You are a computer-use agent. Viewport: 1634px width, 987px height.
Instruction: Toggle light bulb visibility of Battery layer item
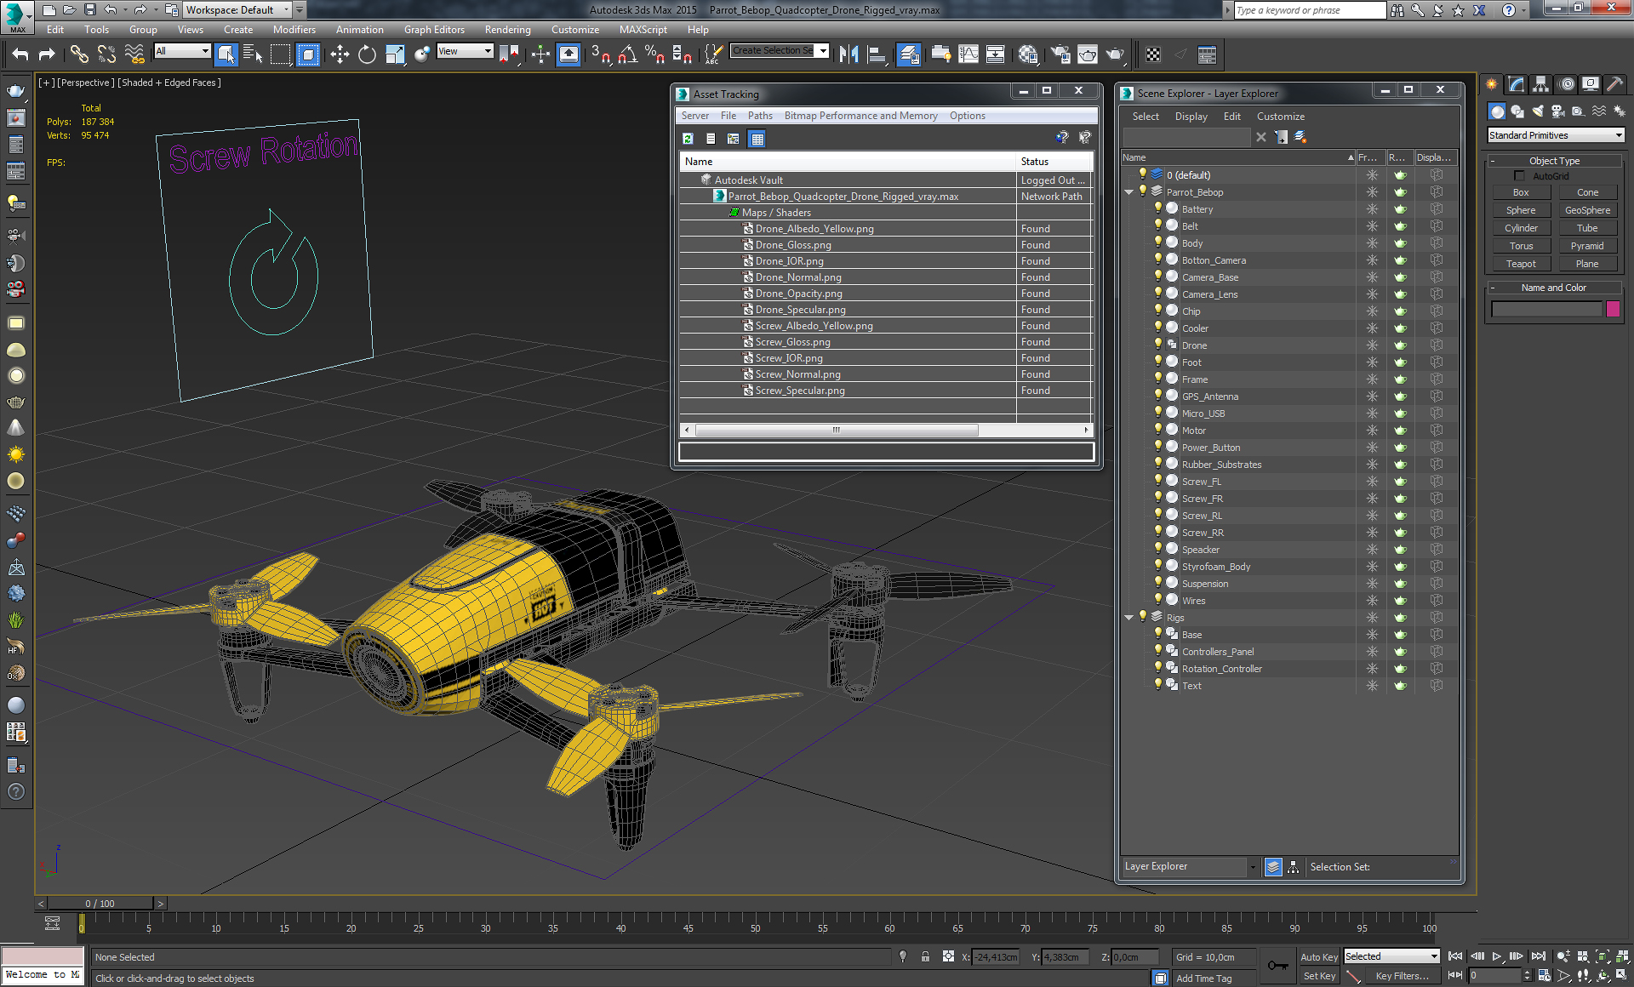[x=1158, y=208]
